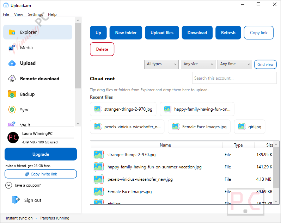Image resolution: width=281 pixels, height=223 pixels.
Task: Click the Copy link button
Action: tap(258, 33)
